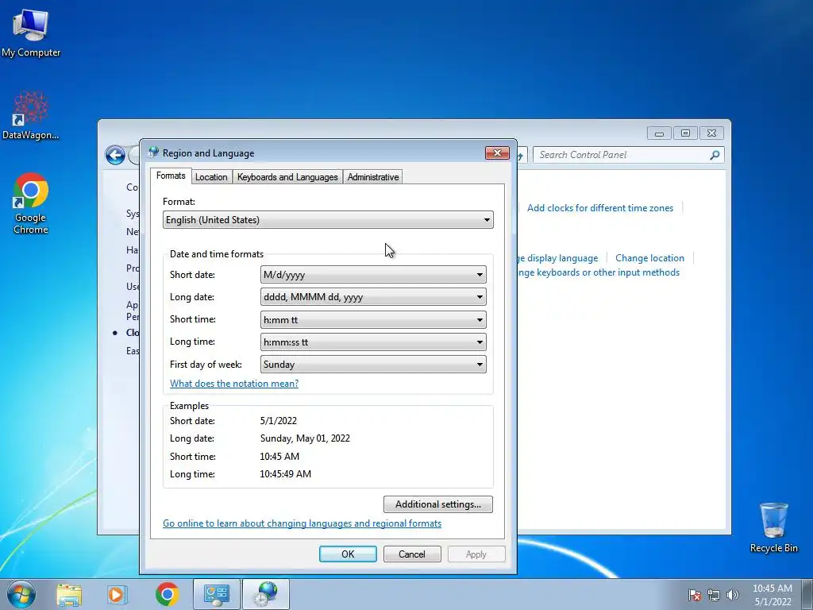Open the Windows Start menu

[21, 594]
